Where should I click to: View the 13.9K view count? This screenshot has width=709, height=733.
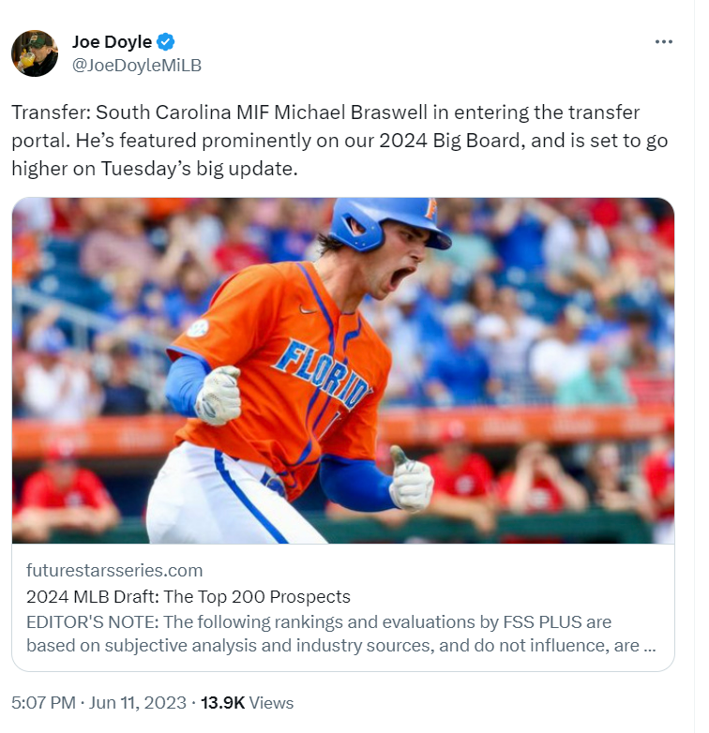click(222, 703)
